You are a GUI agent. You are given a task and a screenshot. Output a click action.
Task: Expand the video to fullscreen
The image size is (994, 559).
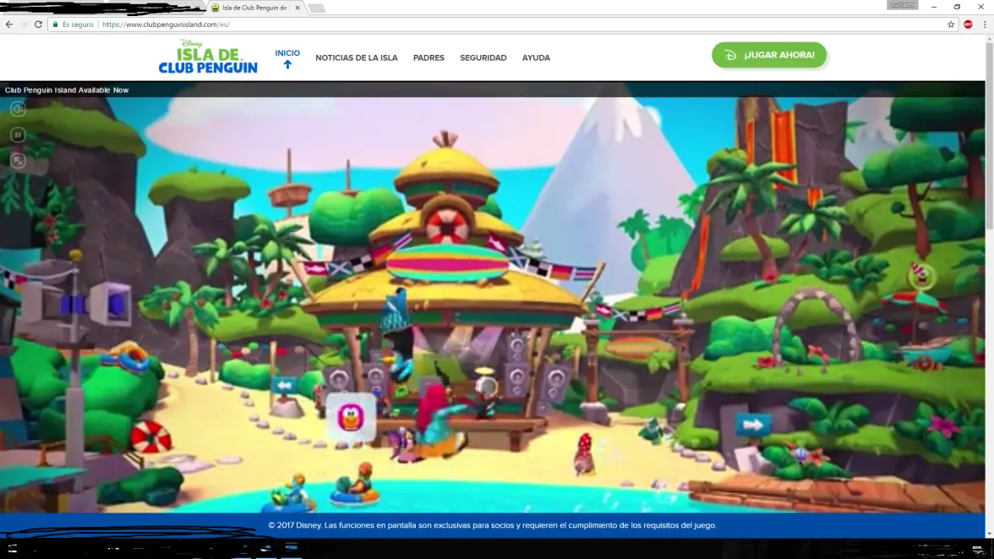point(18,160)
